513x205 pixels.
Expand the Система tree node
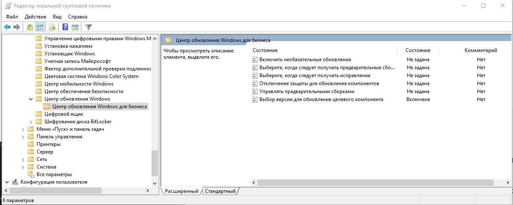click(23, 167)
